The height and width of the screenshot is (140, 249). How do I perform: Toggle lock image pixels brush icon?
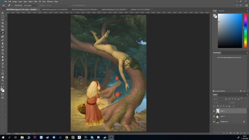coord(221,106)
